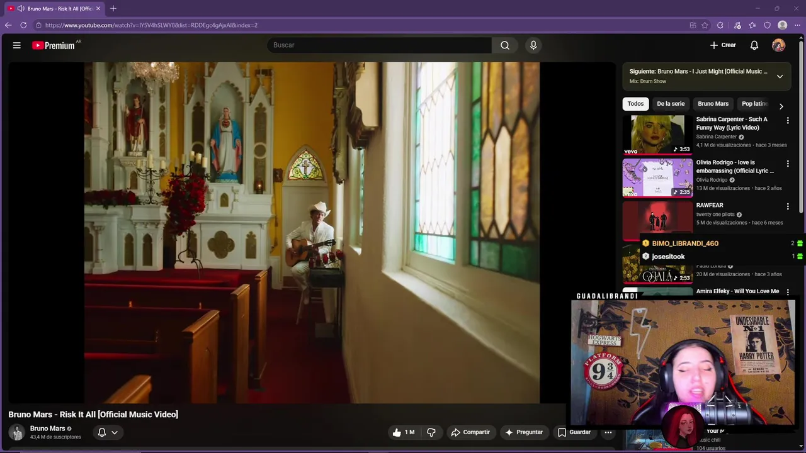Select the Pop latino filter chip

click(754, 104)
